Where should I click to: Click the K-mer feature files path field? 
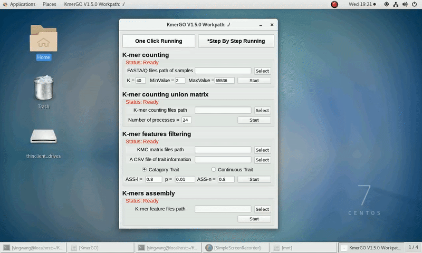click(x=223, y=209)
